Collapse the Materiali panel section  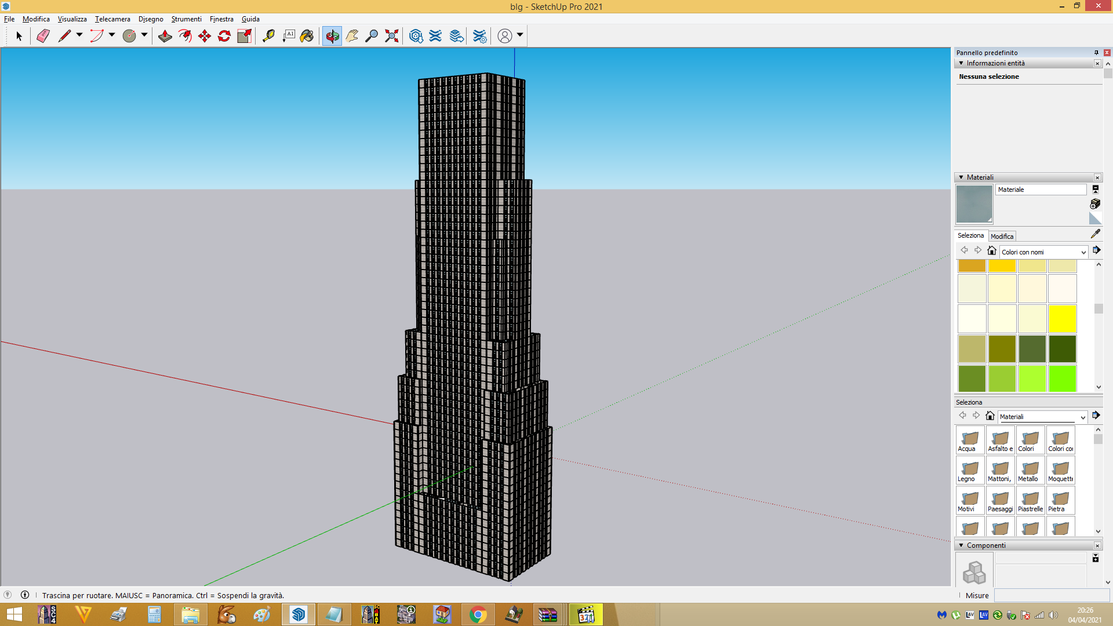click(x=961, y=177)
